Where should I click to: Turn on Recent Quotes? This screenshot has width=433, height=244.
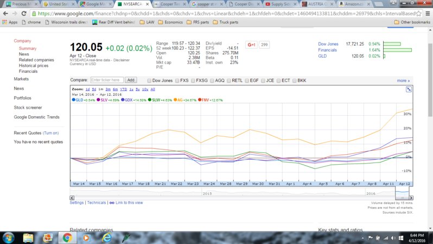tap(51, 133)
